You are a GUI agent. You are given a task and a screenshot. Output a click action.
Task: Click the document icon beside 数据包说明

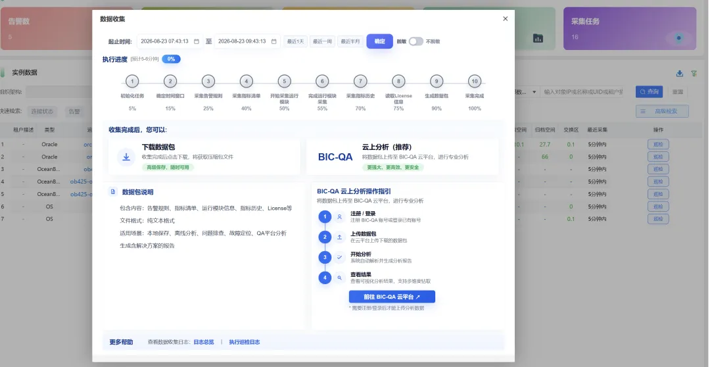point(113,191)
